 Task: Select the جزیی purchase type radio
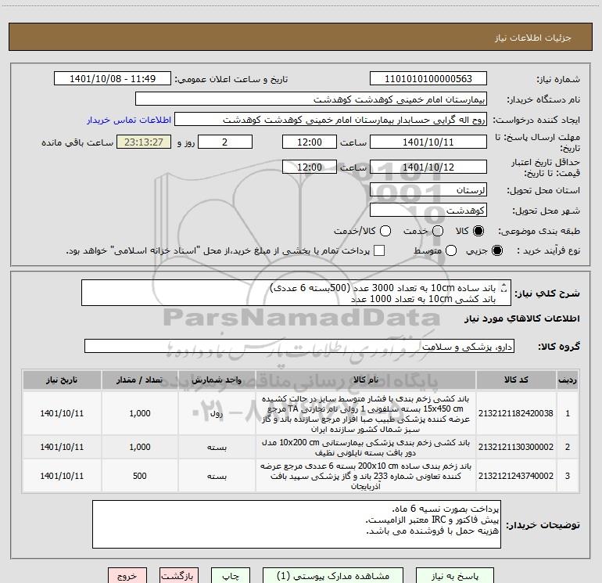coord(496,250)
